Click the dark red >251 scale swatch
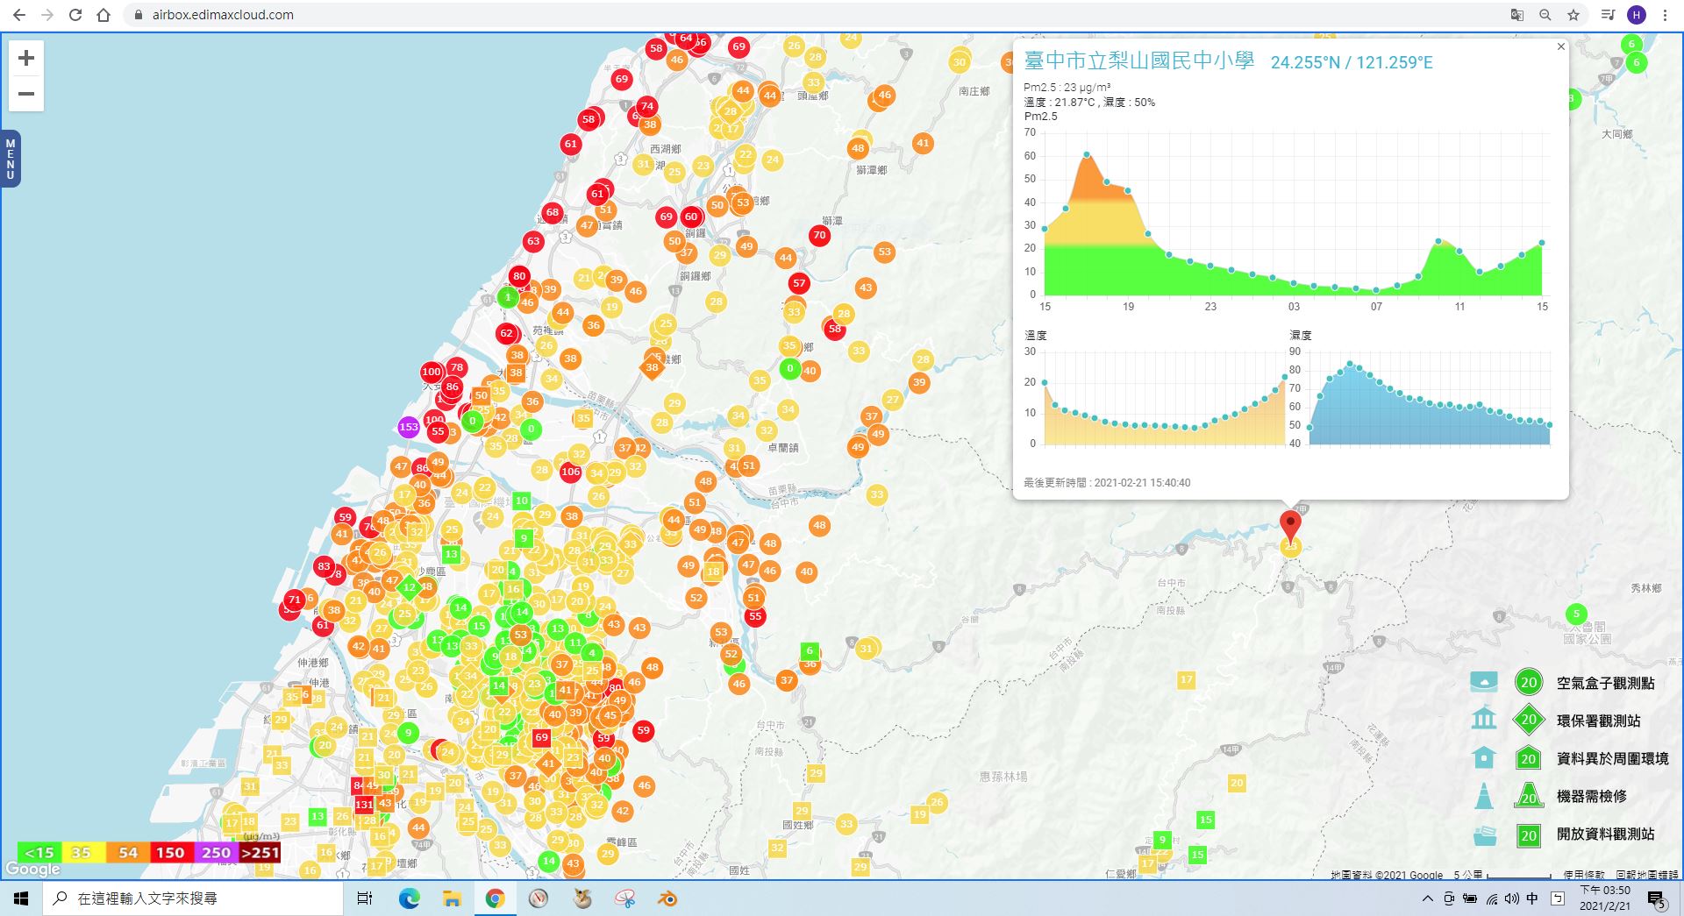 [260, 852]
